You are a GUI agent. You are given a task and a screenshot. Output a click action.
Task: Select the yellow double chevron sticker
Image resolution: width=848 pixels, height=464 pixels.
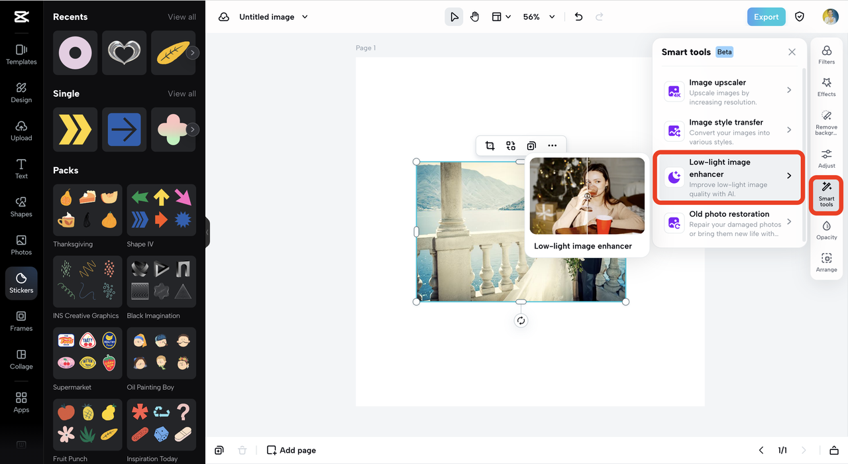(x=75, y=129)
